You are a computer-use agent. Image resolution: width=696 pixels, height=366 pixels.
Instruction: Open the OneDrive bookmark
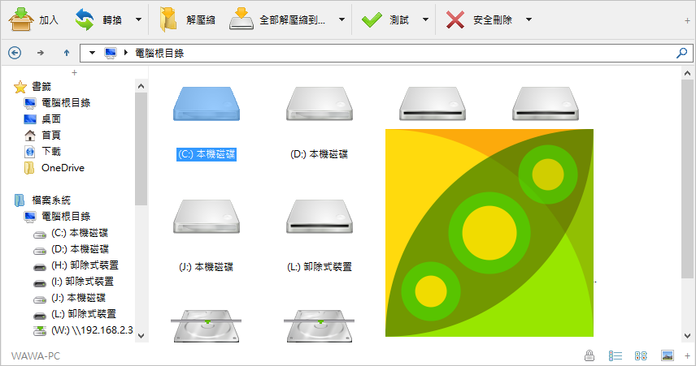tap(63, 168)
